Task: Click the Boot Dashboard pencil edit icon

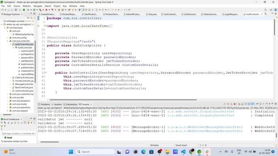Action: (22, 123)
